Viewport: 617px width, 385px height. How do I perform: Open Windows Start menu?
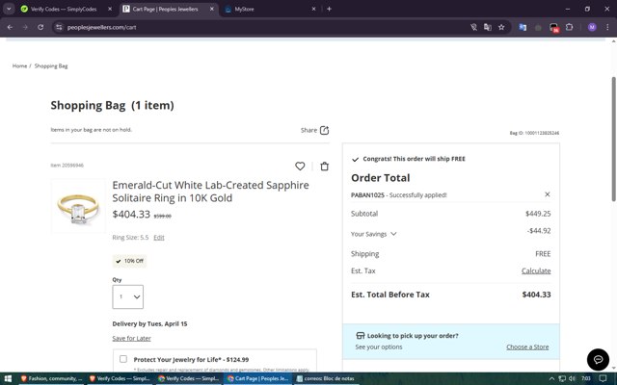(x=8, y=378)
